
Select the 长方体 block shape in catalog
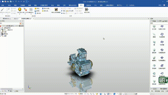[154, 27]
